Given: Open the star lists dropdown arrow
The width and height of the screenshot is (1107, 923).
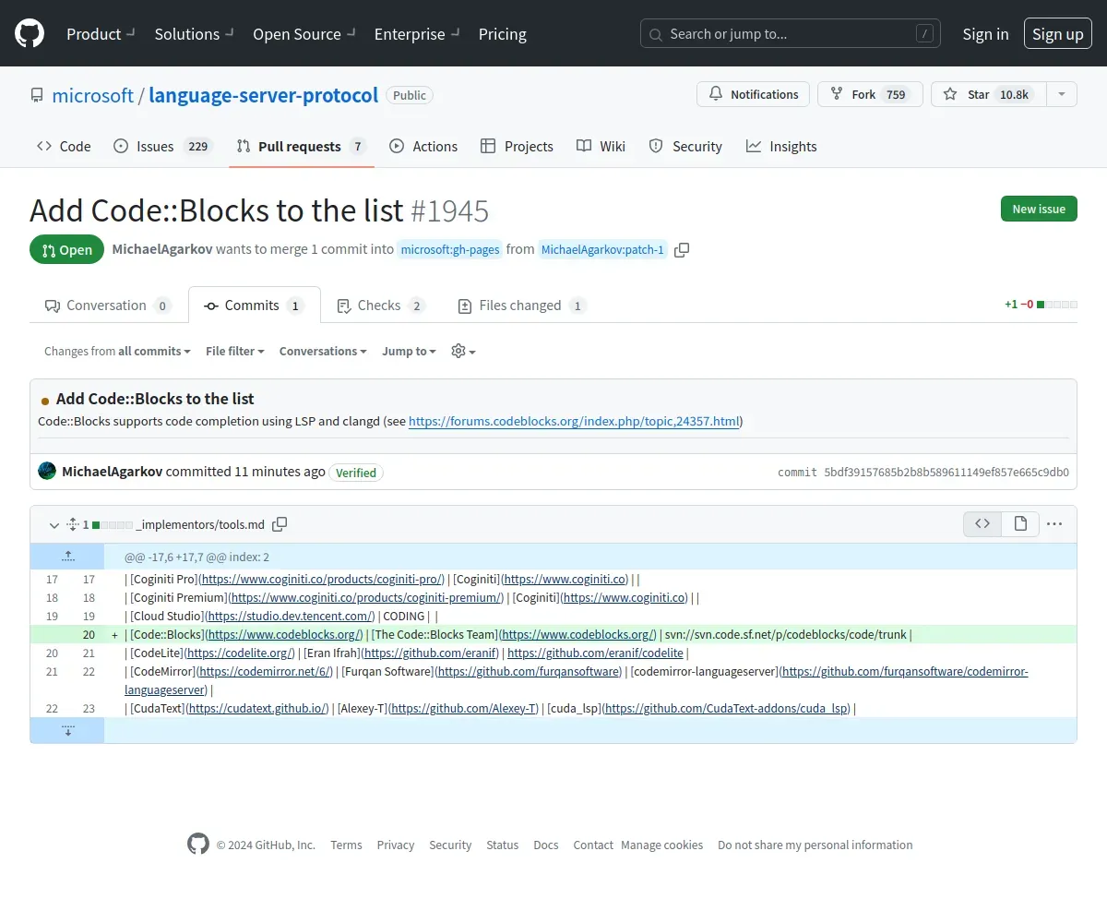Looking at the screenshot, I should [1062, 94].
